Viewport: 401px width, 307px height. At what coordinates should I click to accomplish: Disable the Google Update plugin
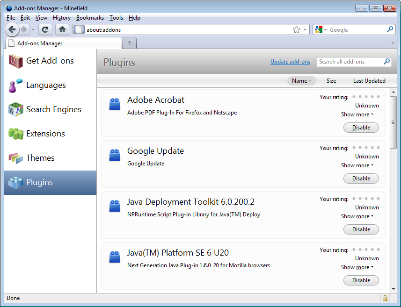coord(361,178)
